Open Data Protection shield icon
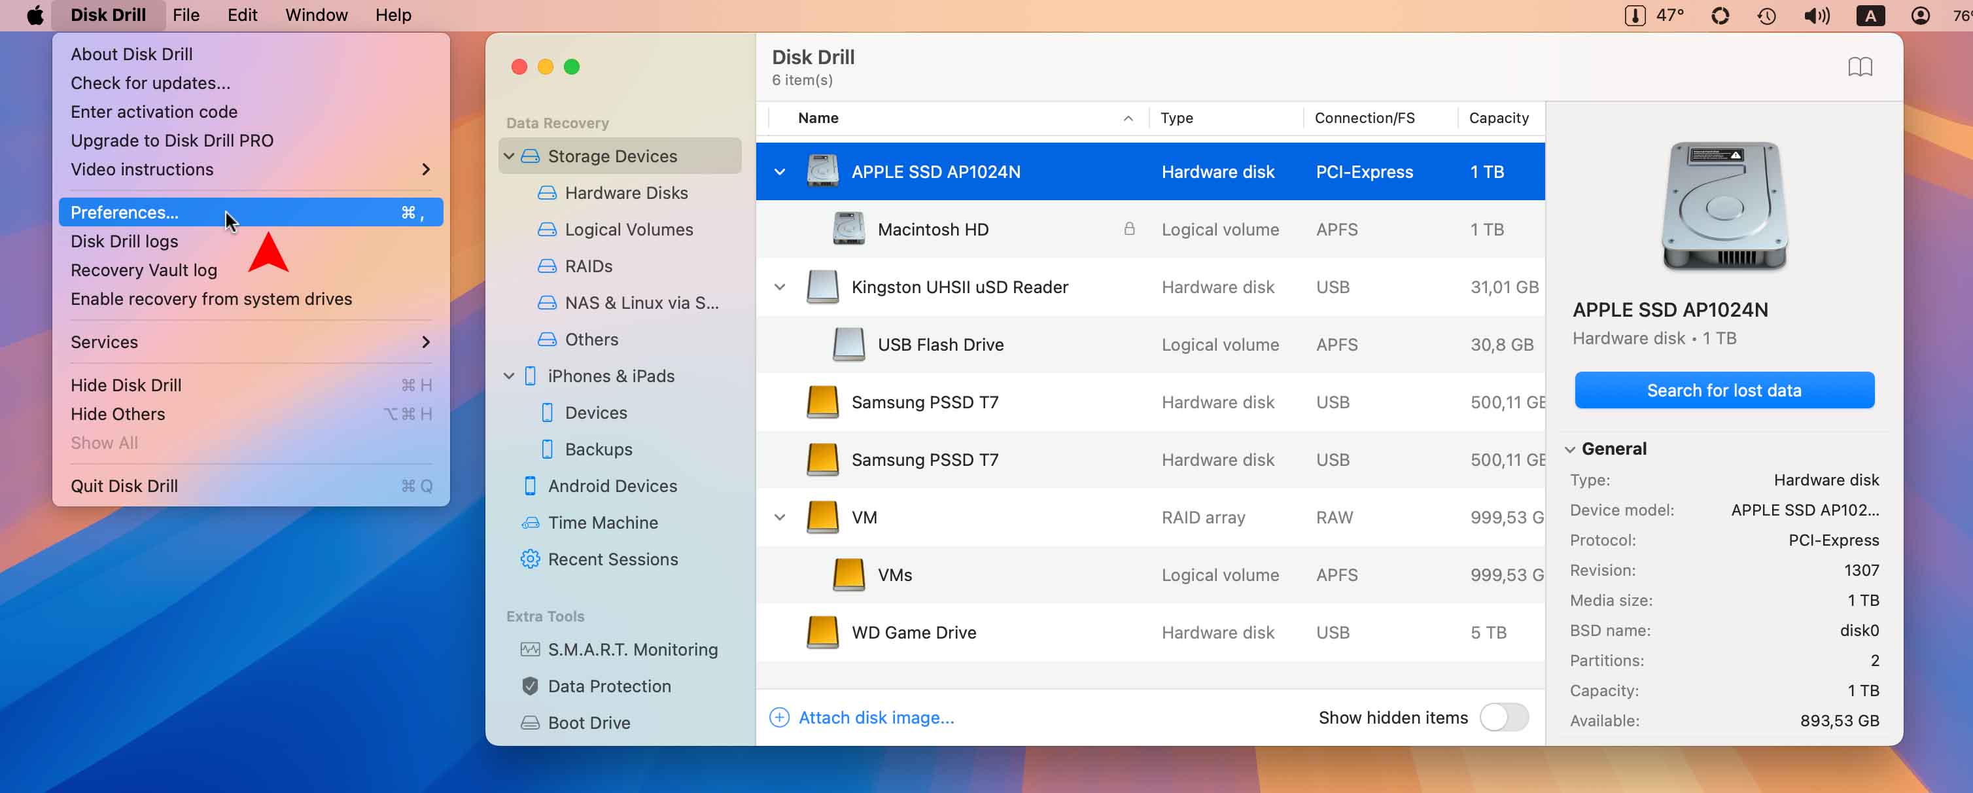 (530, 686)
